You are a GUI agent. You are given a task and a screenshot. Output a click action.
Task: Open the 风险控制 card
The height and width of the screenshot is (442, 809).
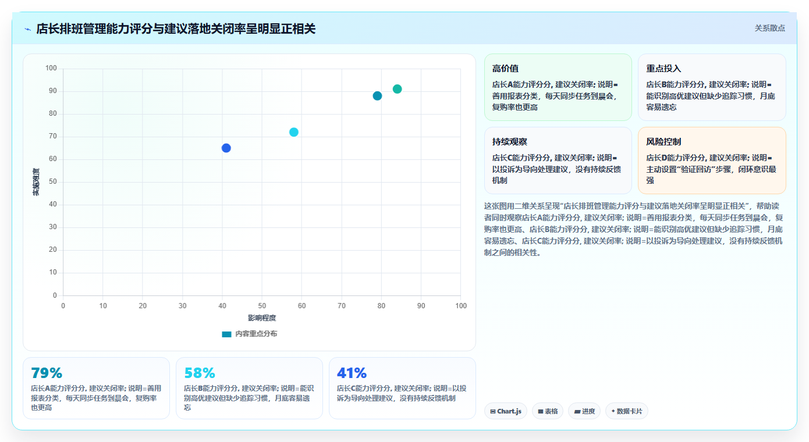(x=712, y=161)
